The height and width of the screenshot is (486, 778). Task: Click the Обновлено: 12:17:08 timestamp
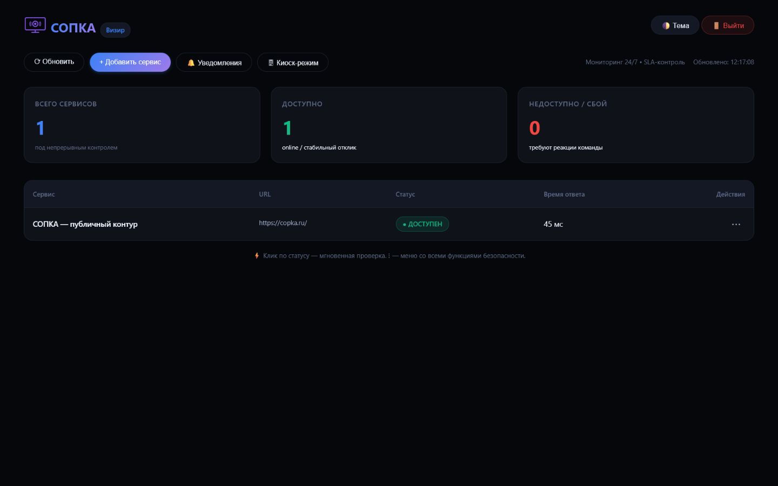click(x=723, y=62)
